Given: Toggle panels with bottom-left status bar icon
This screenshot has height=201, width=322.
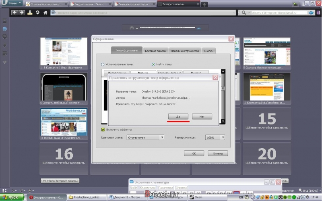Looking at the screenshot, I should coord(4,191).
